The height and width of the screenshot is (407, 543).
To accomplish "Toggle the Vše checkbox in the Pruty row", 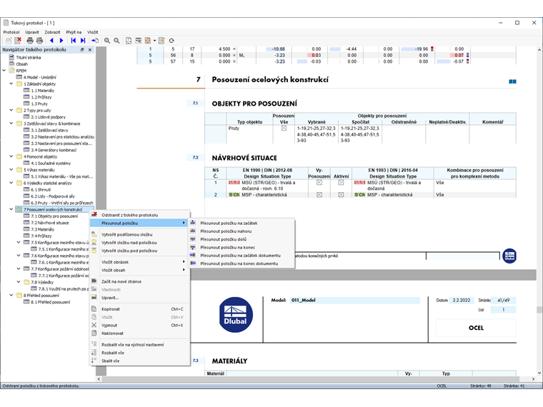I will [x=284, y=128].
